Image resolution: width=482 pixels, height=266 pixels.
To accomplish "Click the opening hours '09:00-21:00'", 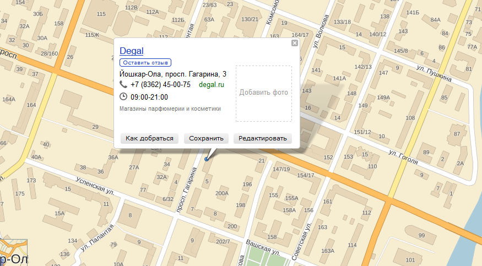I will point(149,97).
